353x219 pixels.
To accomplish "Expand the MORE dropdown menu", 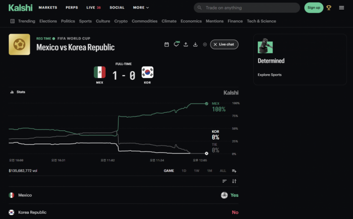I will 141,8.
